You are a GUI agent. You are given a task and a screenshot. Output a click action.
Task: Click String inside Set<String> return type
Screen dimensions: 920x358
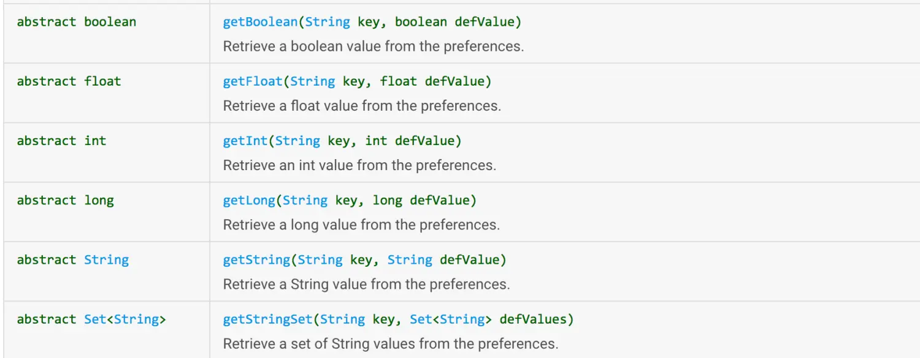tap(136, 319)
